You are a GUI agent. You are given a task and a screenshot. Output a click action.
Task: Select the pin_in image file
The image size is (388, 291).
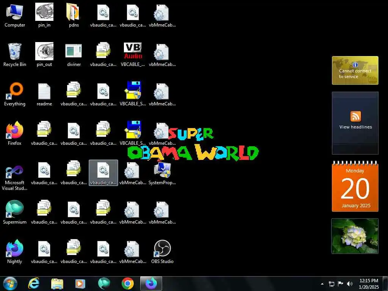click(x=44, y=15)
